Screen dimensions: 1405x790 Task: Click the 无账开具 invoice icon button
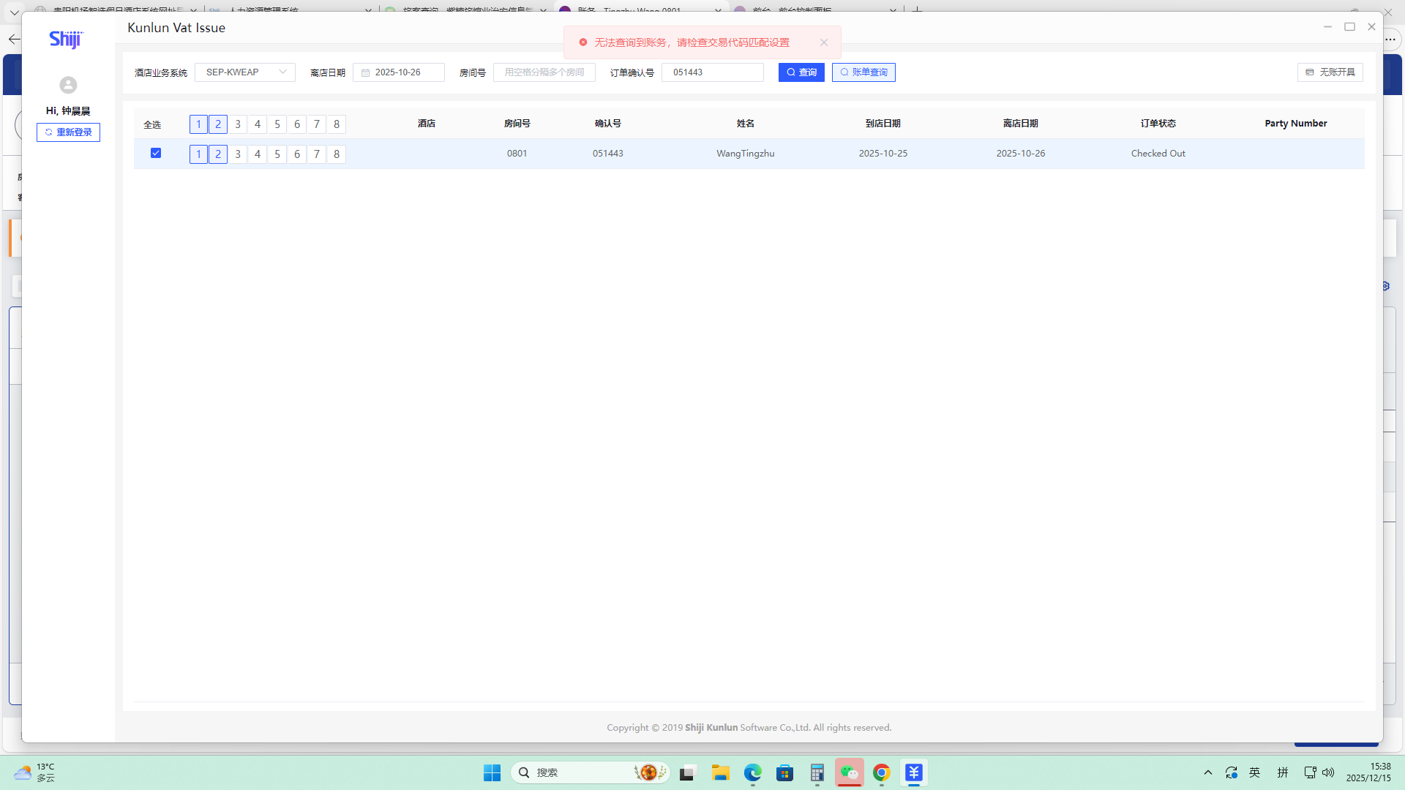1330,72
